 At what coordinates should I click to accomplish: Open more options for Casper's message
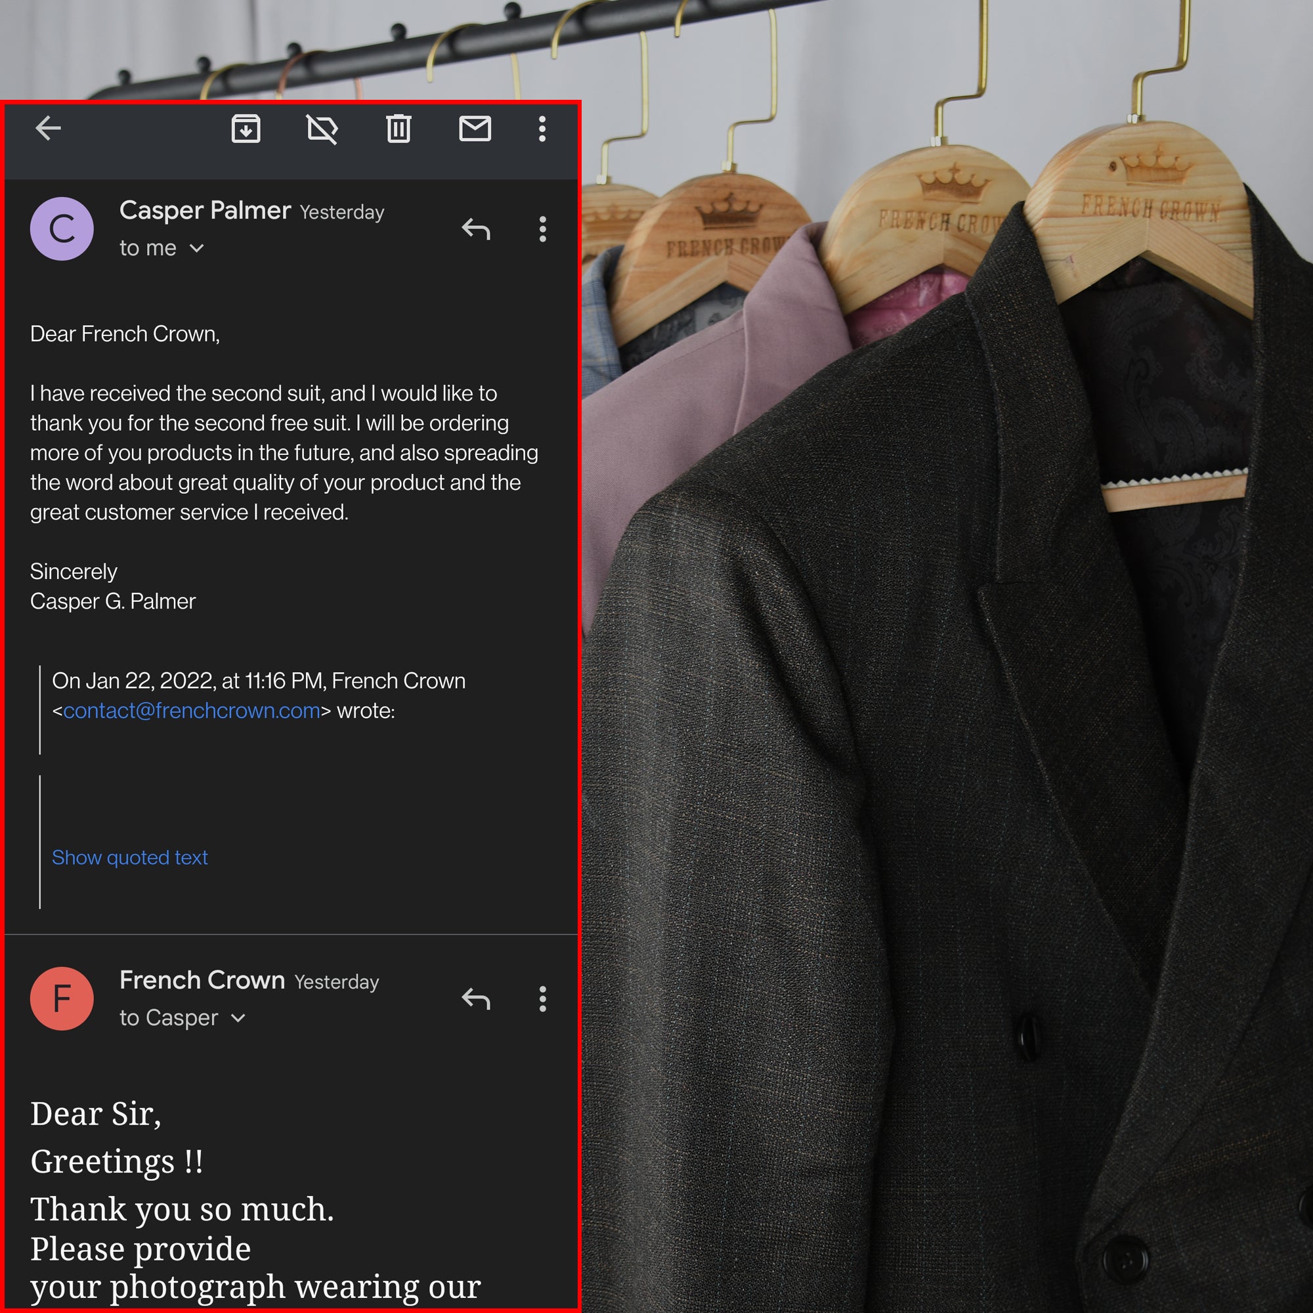pyautogui.click(x=542, y=229)
